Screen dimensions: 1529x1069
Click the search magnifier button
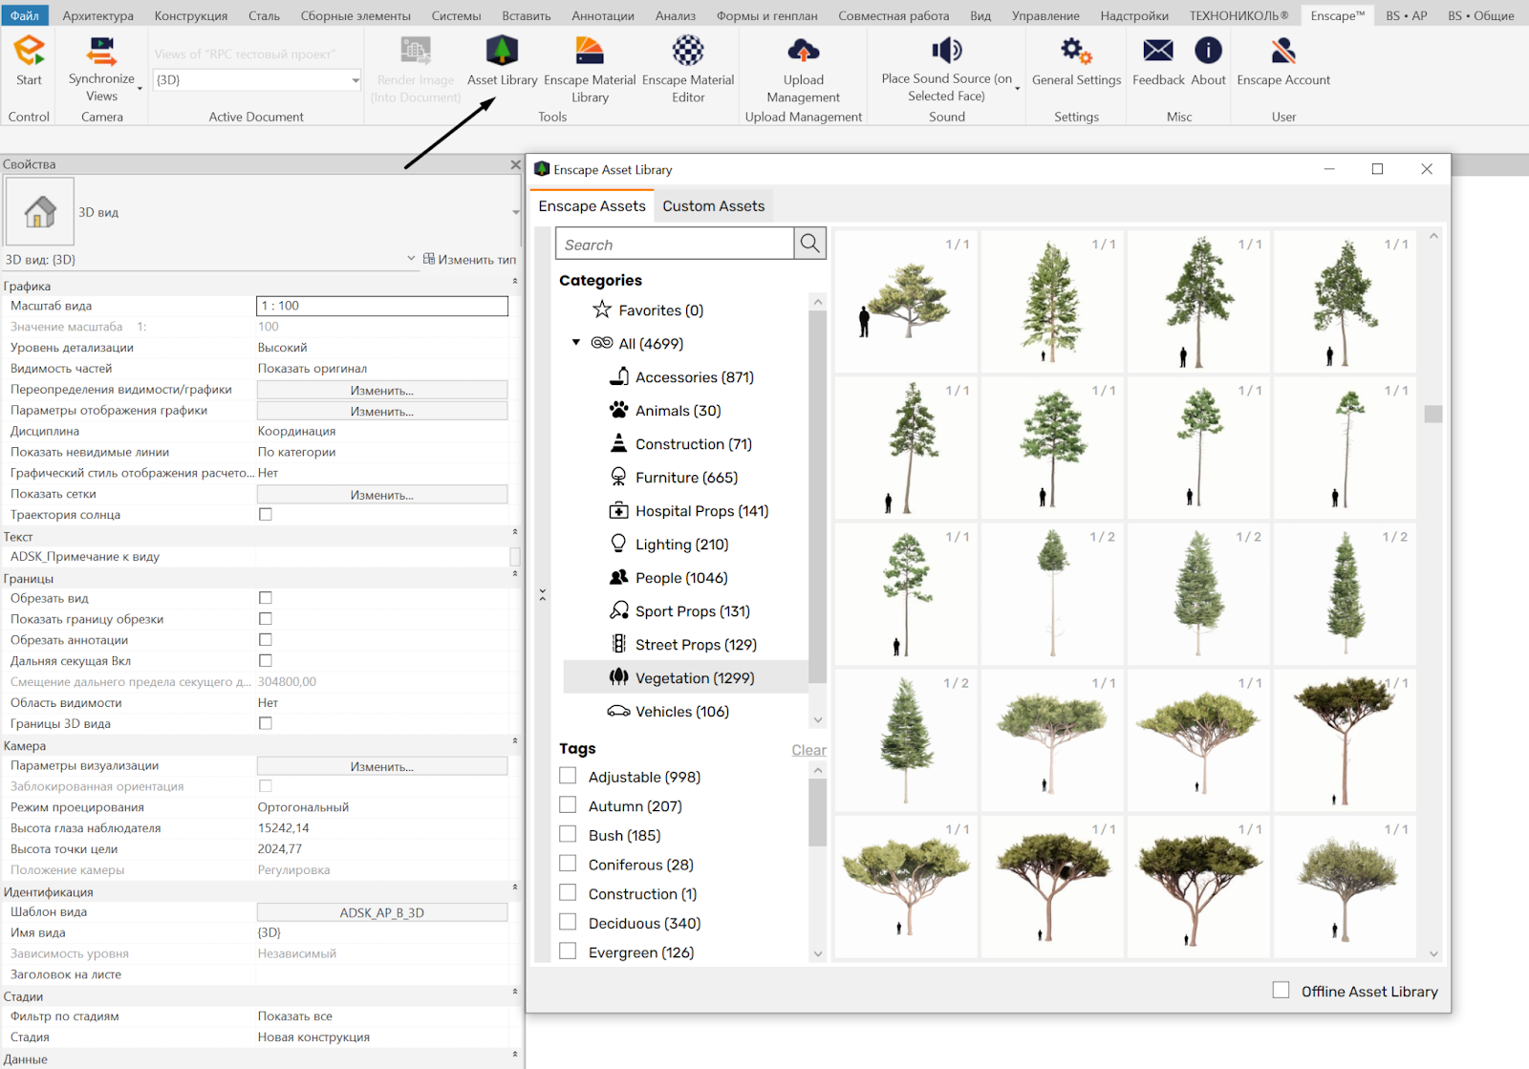[x=810, y=244]
